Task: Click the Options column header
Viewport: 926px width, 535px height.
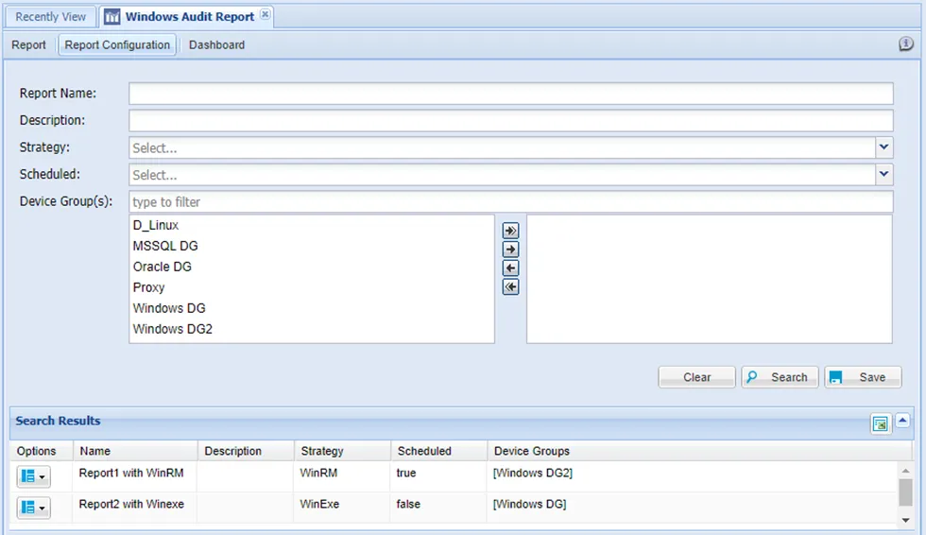Action: (41, 451)
